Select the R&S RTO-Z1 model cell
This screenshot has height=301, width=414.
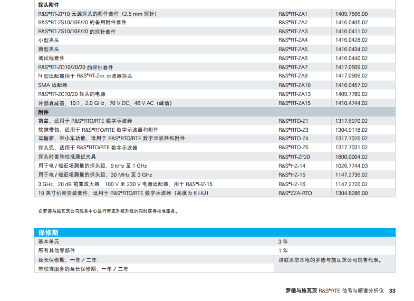(x=293, y=121)
